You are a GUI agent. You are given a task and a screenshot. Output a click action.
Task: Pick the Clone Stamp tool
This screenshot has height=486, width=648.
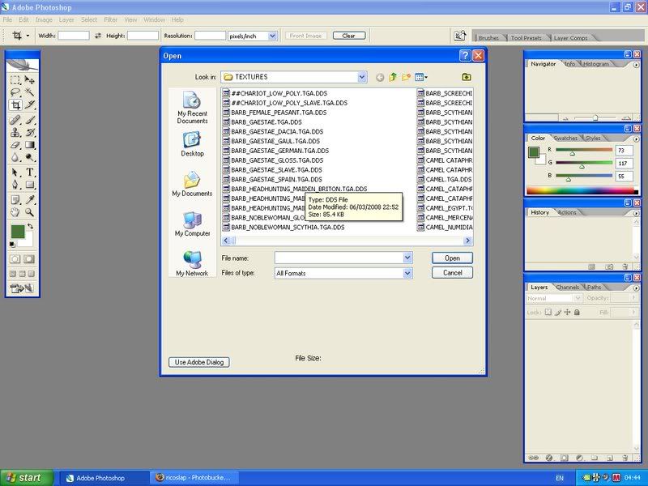click(x=15, y=132)
